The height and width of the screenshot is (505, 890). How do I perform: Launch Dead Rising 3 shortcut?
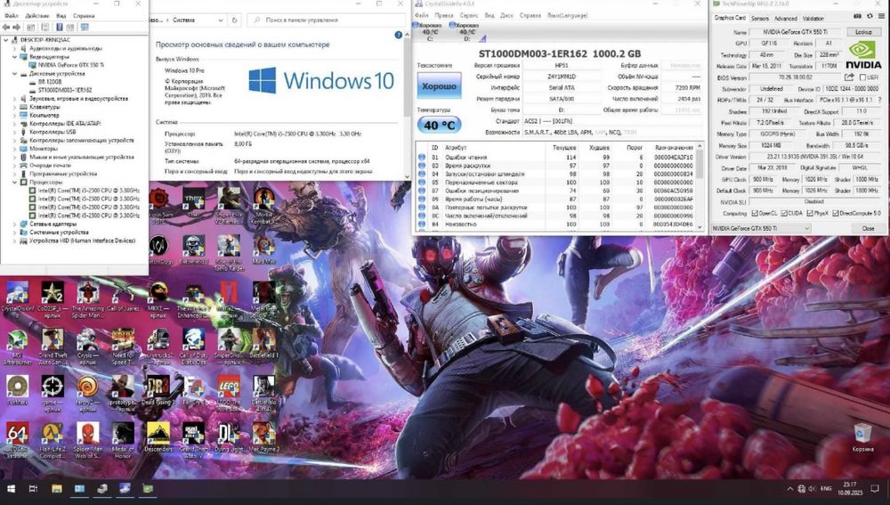pyautogui.click(x=158, y=390)
